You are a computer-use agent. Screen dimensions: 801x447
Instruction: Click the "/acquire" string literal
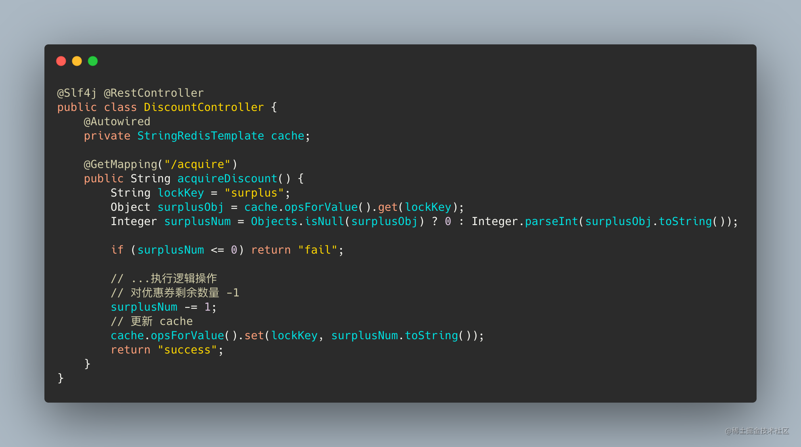click(x=197, y=164)
